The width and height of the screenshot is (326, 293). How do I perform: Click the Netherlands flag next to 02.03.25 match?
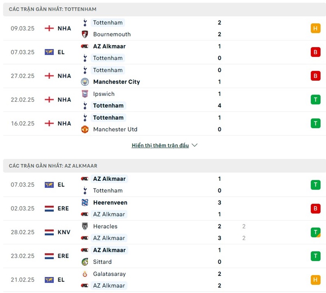coord(49,209)
